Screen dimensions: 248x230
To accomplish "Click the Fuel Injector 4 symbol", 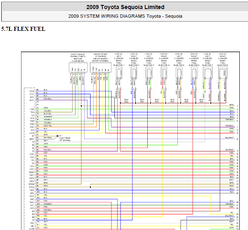I will (164, 73).
